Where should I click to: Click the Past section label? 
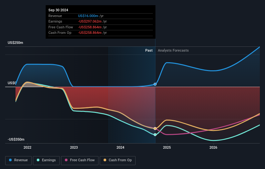coord(149,50)
